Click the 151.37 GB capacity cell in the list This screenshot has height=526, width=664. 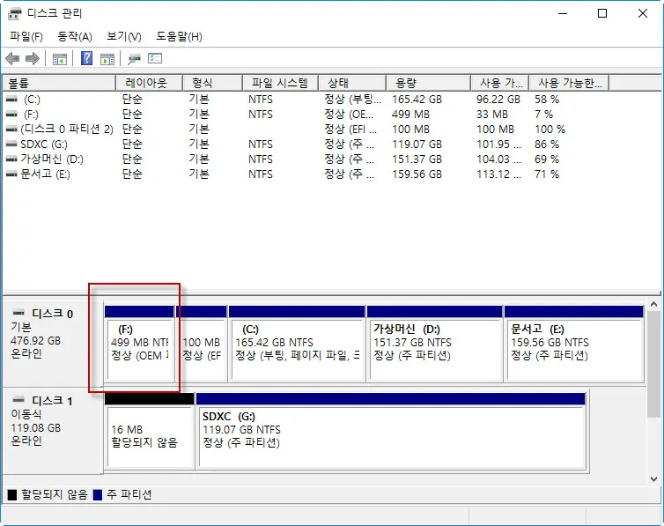pos(417,159)
